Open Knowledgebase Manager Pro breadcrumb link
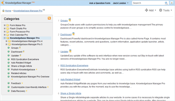This screenshot has width=175, height=101. [28, 11]
